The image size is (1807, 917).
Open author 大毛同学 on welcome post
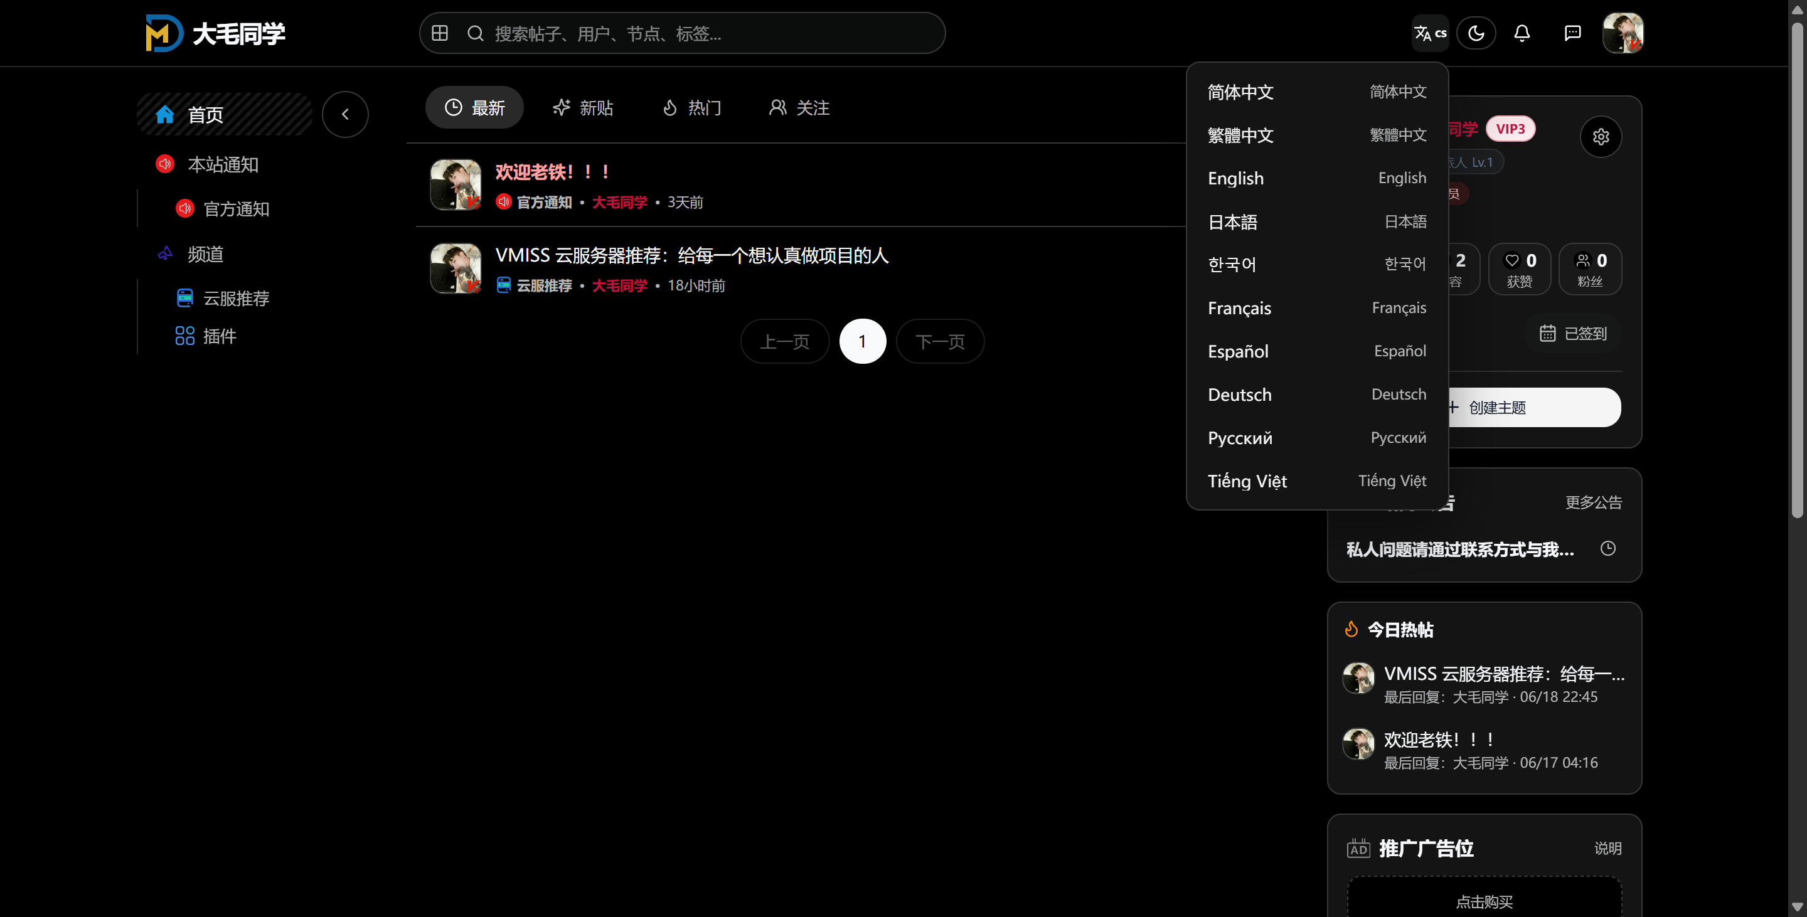click(x=619, y=202)
